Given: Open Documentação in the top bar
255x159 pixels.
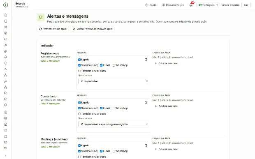Looking at the screenshot, I should tap(173, 5).
